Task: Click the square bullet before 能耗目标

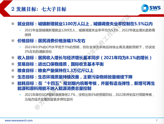Action: point(13,83)
